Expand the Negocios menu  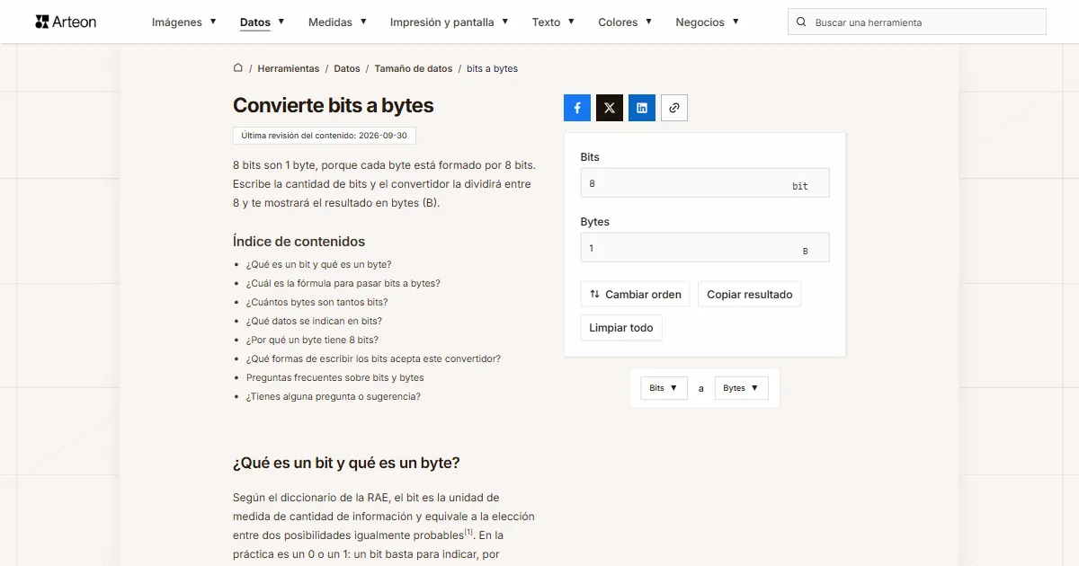point(708,22)
